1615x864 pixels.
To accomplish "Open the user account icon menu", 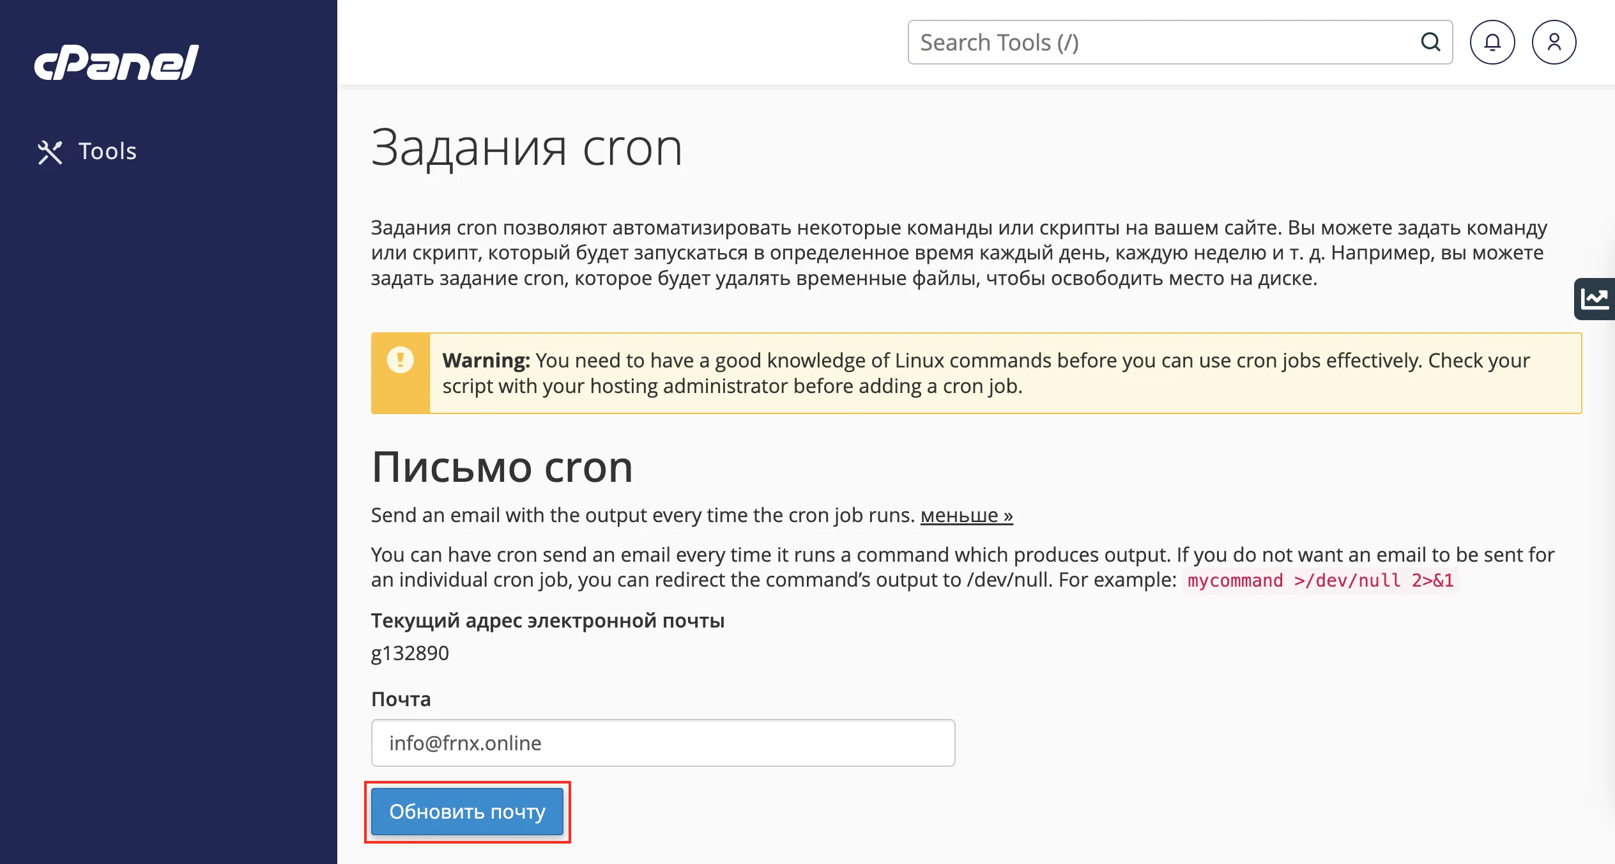I will coord(1554,42).
